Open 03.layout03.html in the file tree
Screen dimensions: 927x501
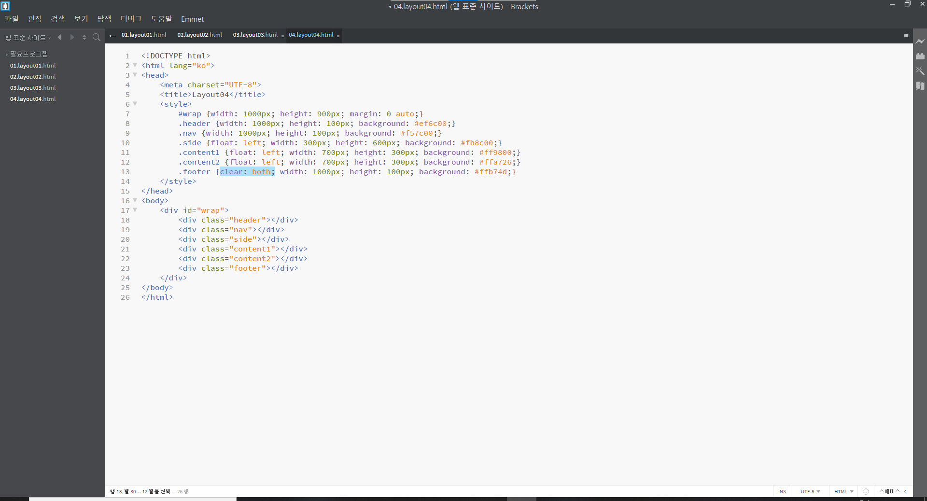point(33,88)
